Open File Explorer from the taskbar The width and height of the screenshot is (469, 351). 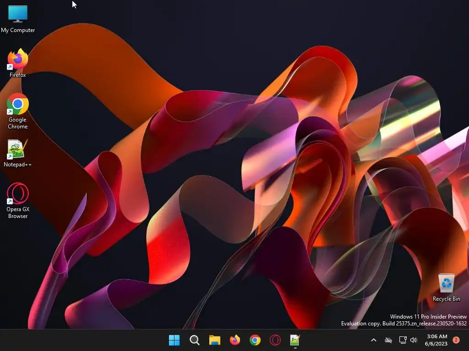[x=214, y=340]
